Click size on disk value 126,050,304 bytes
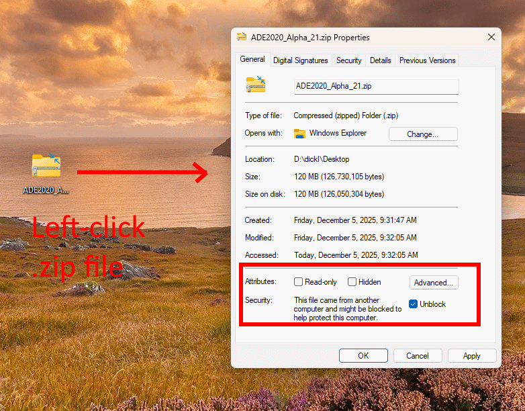Screen dimensions: 525x411 [x=339, y=194]
